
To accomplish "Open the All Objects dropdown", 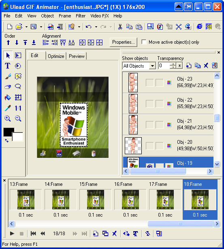I will (152, 66).
